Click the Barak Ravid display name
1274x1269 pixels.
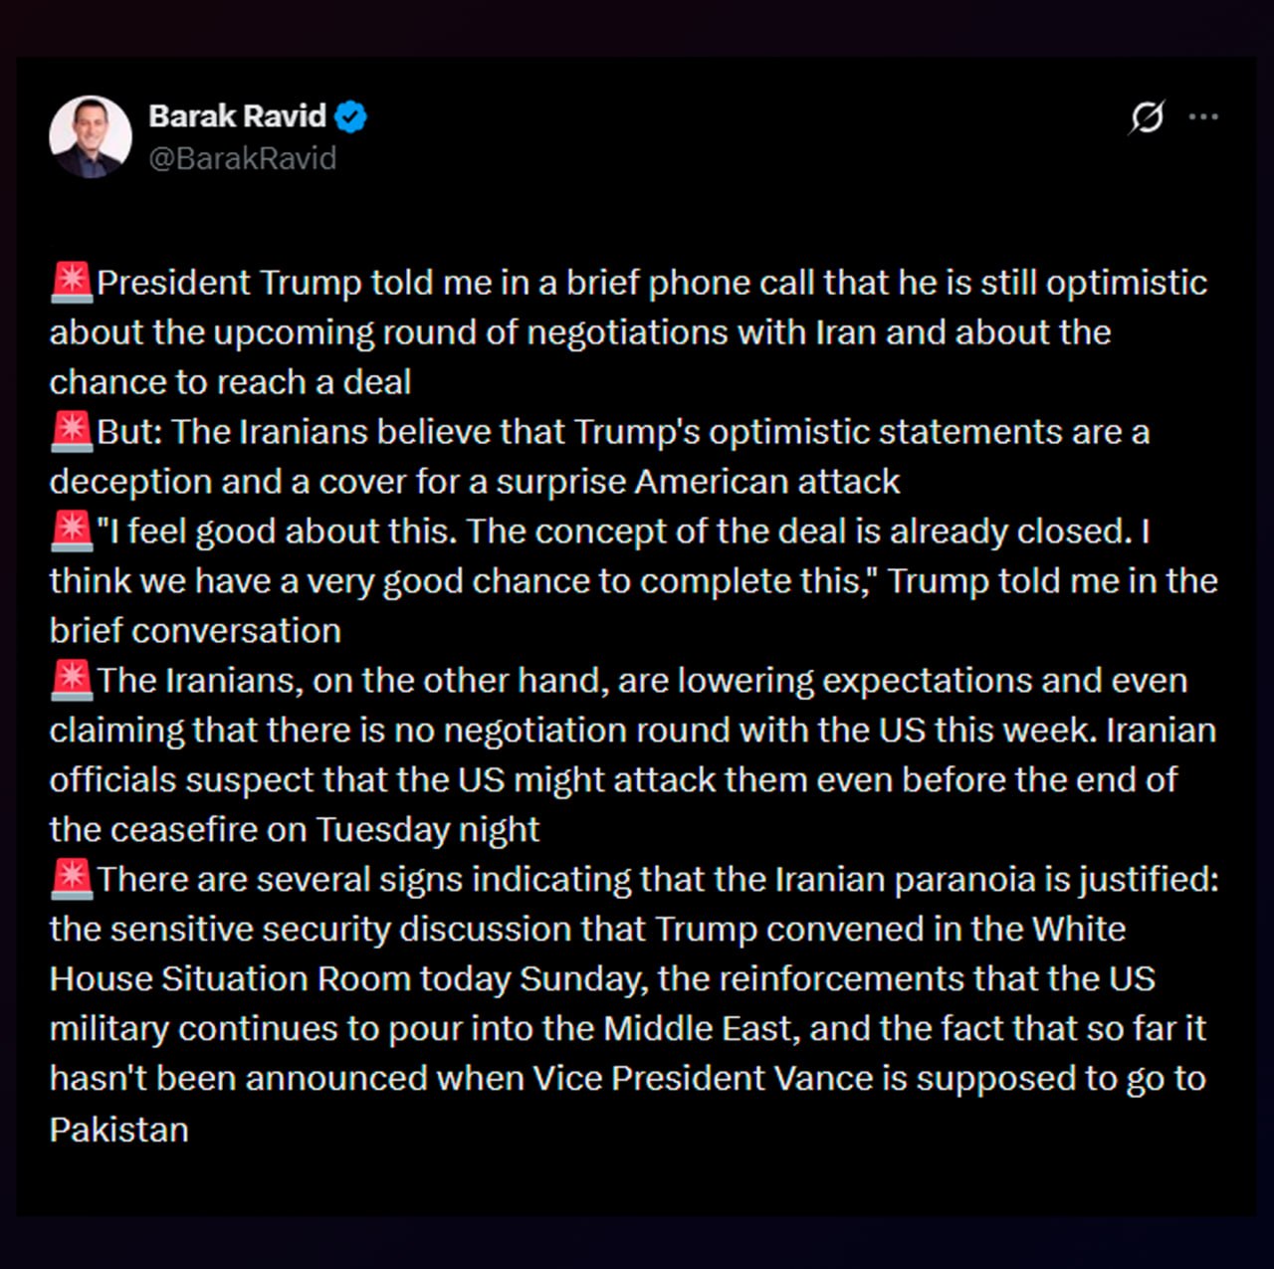[237, 116]
